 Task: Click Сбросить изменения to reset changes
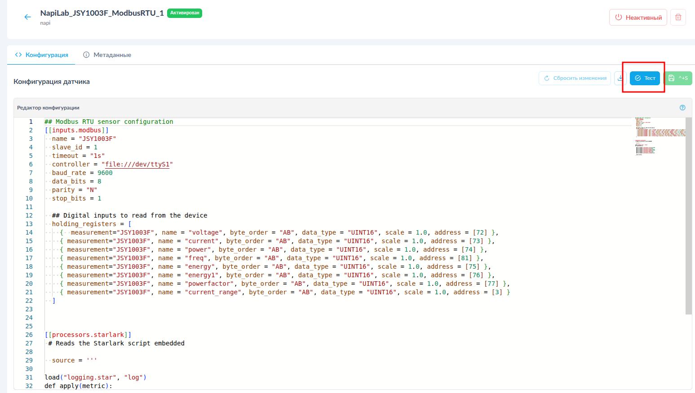point(575,78)
